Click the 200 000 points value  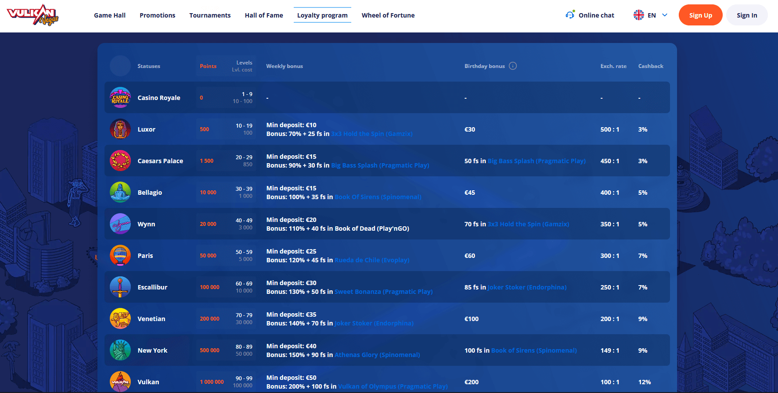tap(209, 319)
